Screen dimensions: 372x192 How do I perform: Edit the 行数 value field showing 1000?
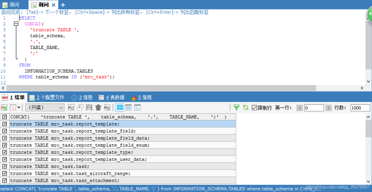360,107
